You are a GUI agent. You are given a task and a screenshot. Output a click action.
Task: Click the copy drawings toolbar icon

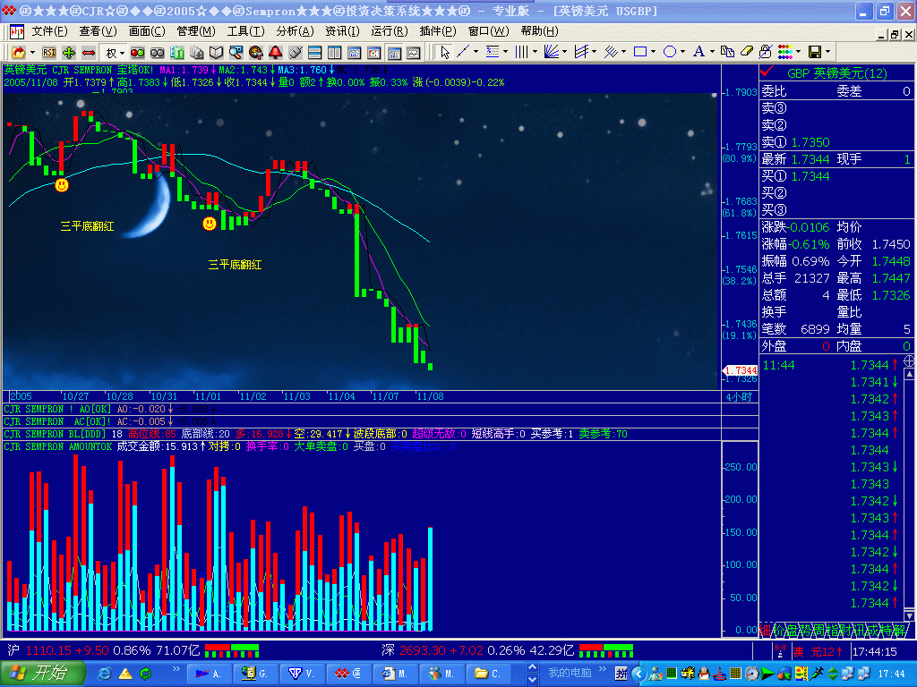pyautogui.click(x=727, y=52)
